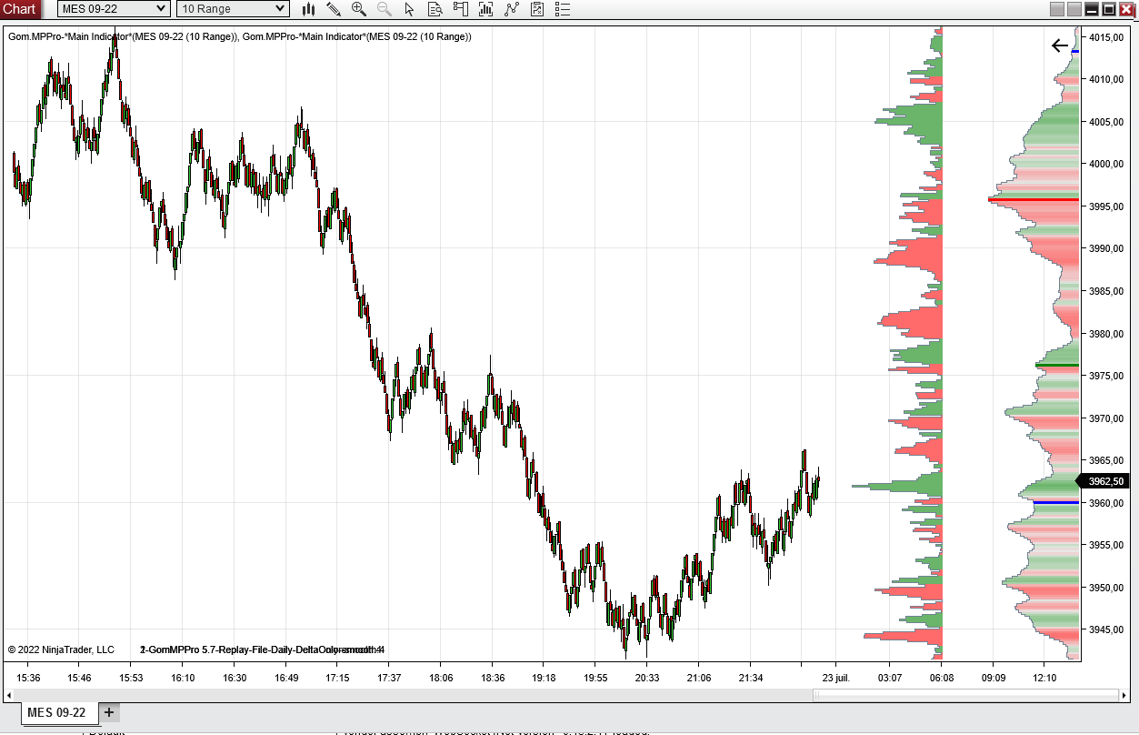The width and height of the screenshot is (1139, 735).
Task: Open the bar style candlestick menu
Action: [308, 9]
